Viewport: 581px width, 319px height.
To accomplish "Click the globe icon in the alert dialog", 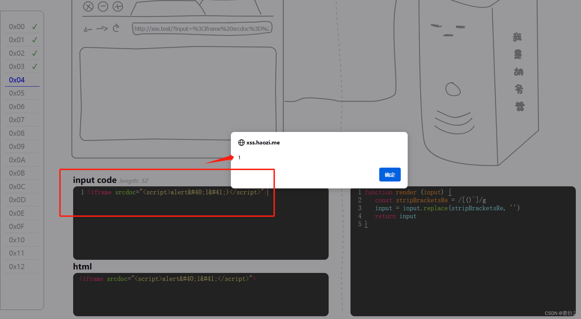I will 241,143.
